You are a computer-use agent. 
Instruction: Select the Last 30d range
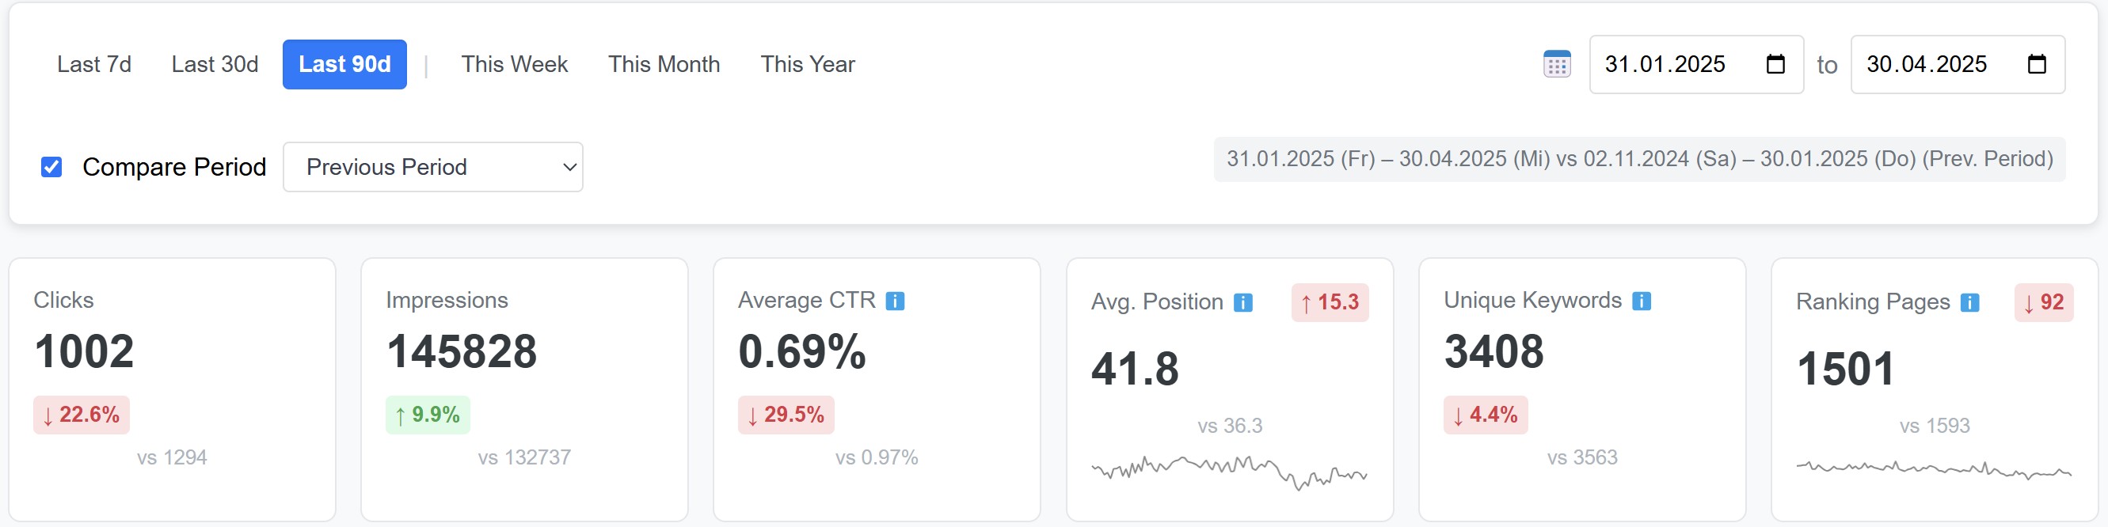215,64
